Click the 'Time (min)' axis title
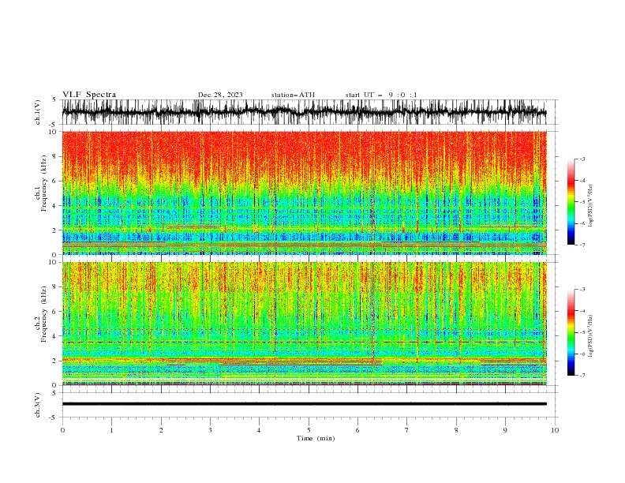 [316, 438]
